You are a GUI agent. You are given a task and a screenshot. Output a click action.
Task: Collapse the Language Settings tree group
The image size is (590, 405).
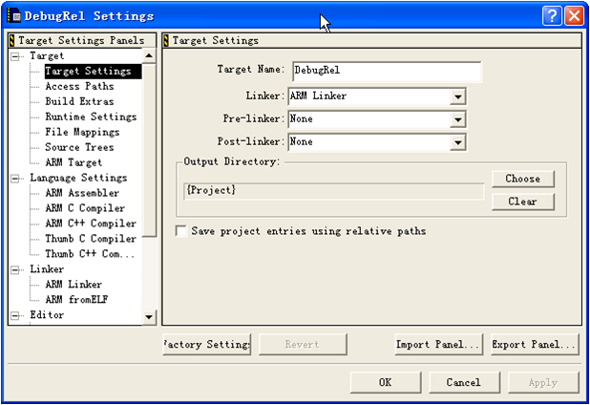click(x=16, y=178)
